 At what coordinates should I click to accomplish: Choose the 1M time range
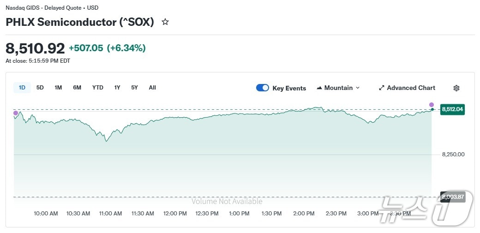pyautogui.click(x=58, y=88)
